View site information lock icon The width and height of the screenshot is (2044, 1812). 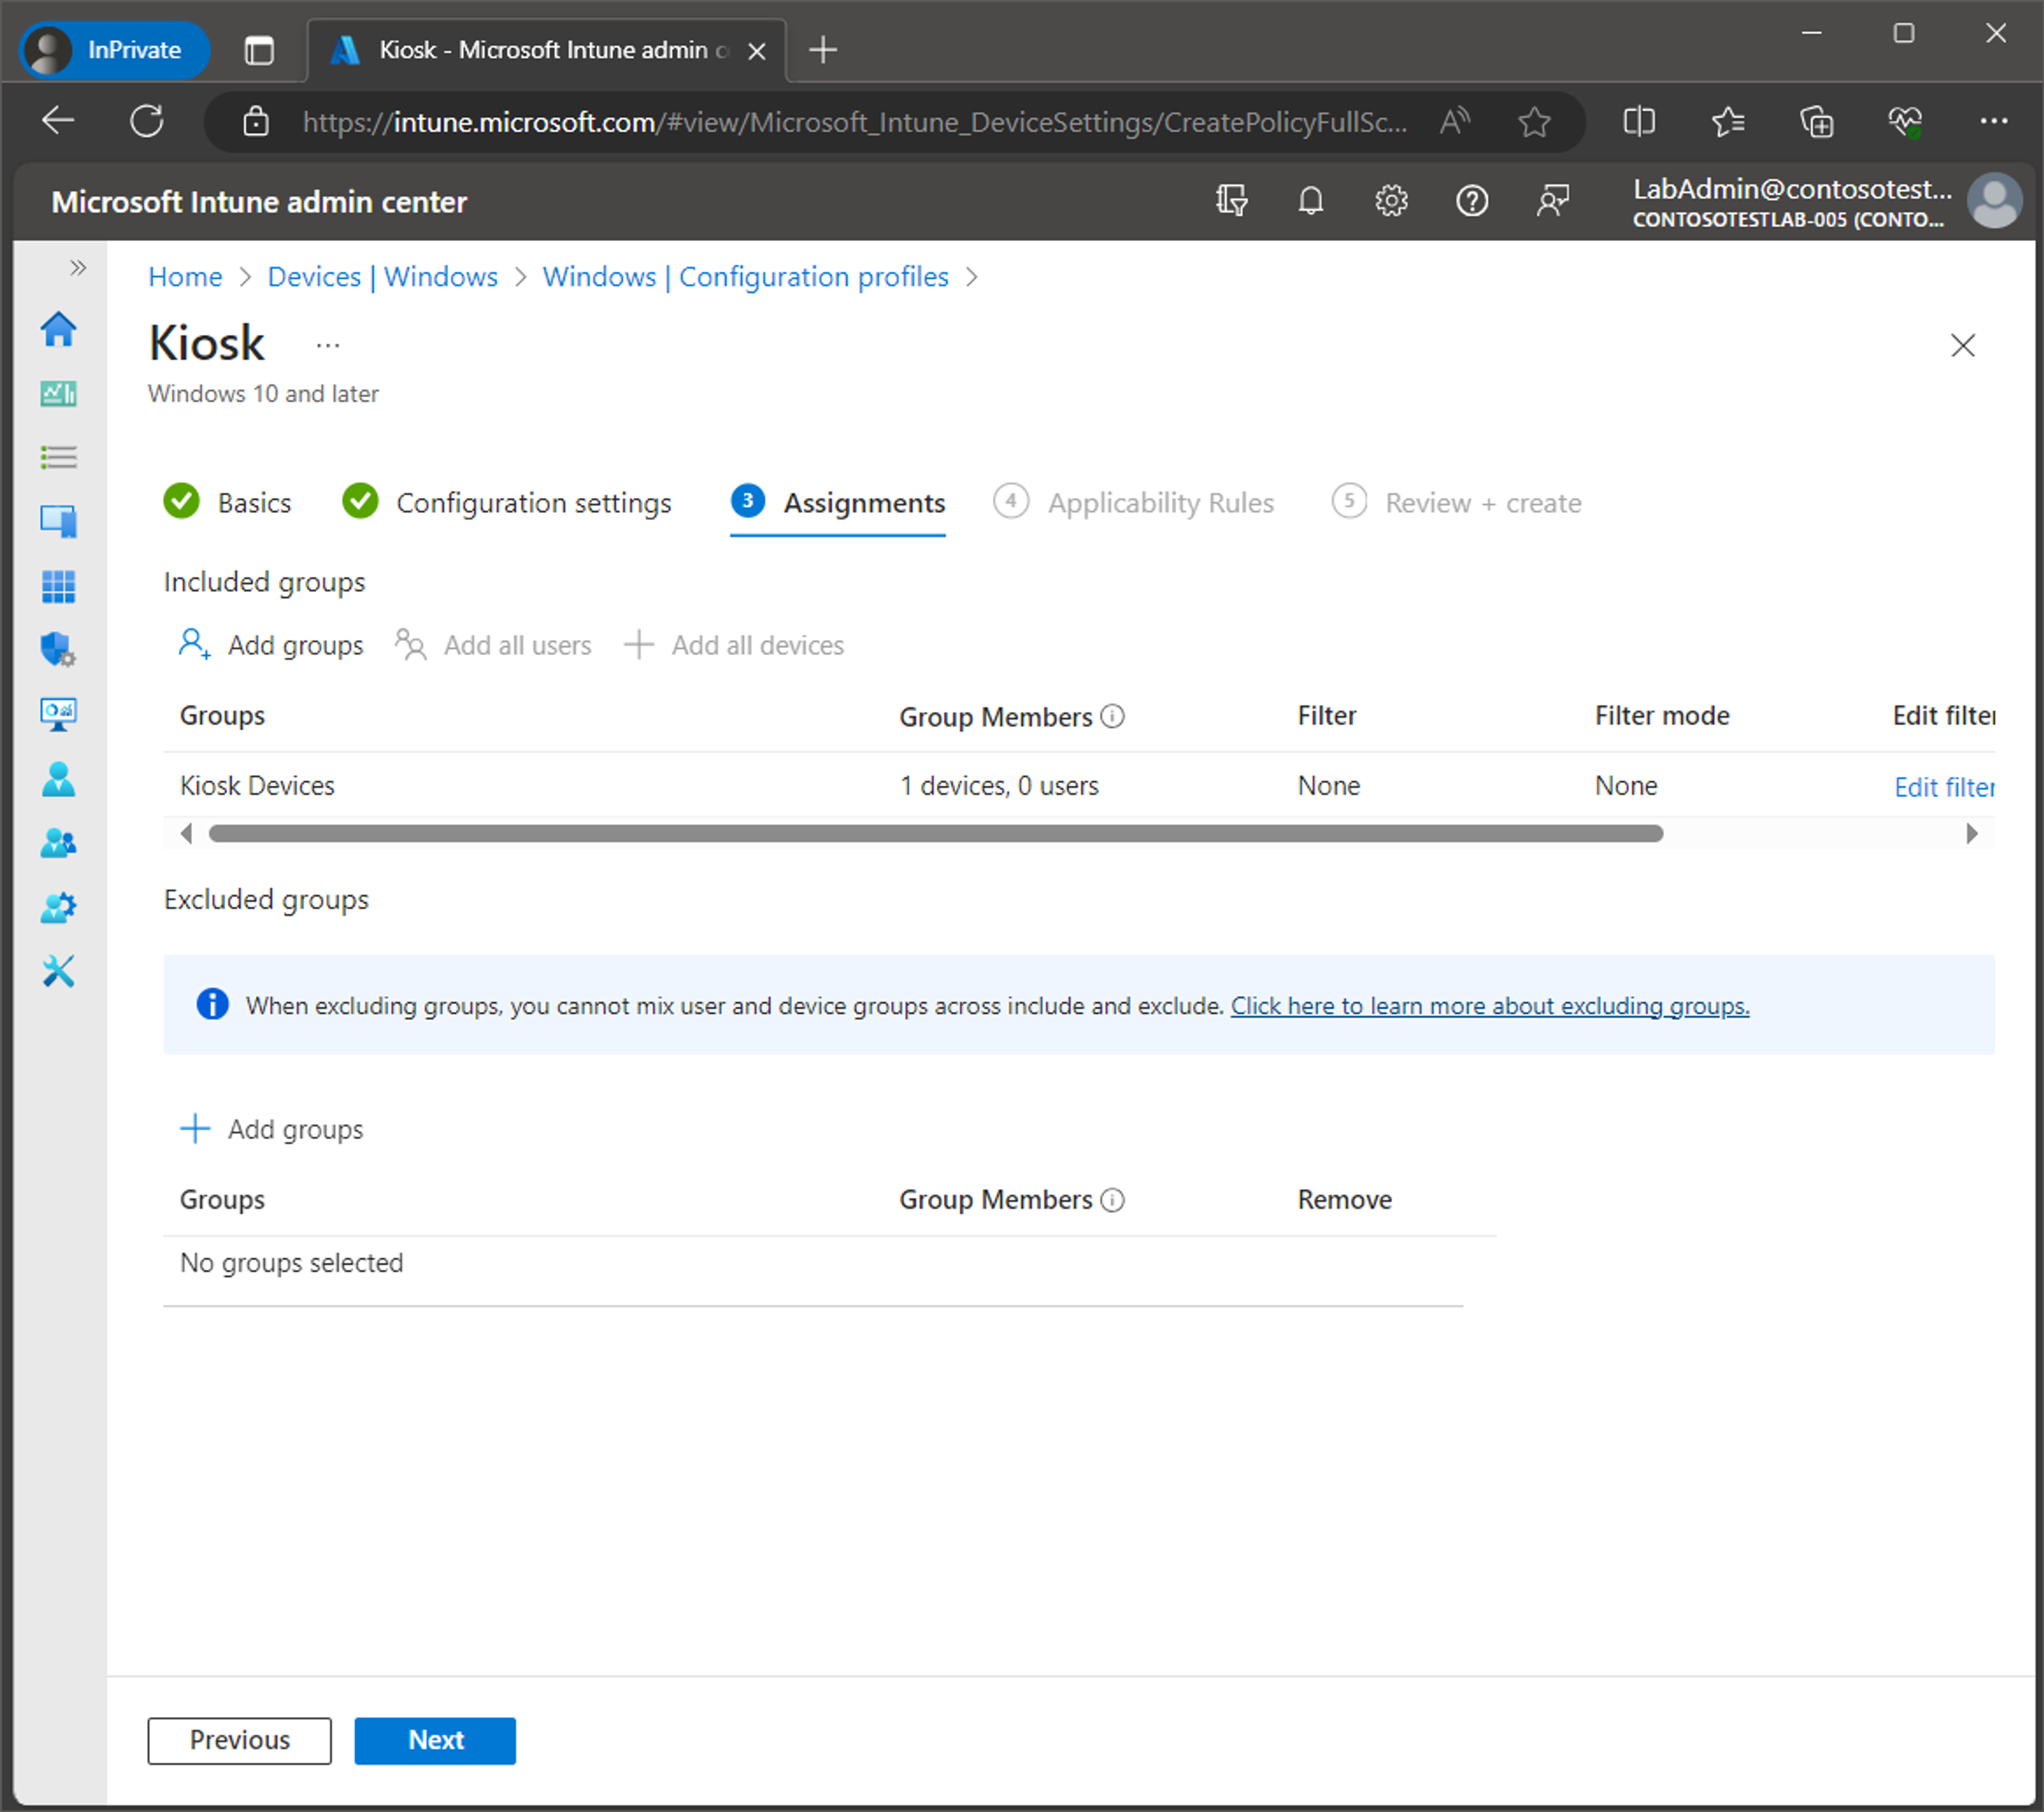256,121
